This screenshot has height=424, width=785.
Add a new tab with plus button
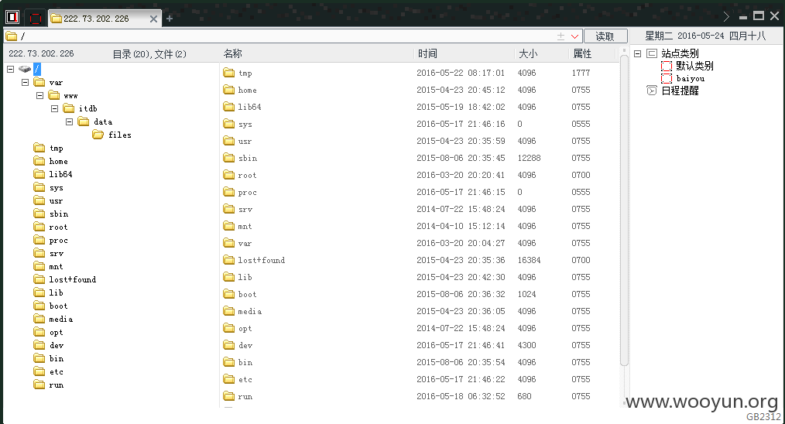coord(170,19)
